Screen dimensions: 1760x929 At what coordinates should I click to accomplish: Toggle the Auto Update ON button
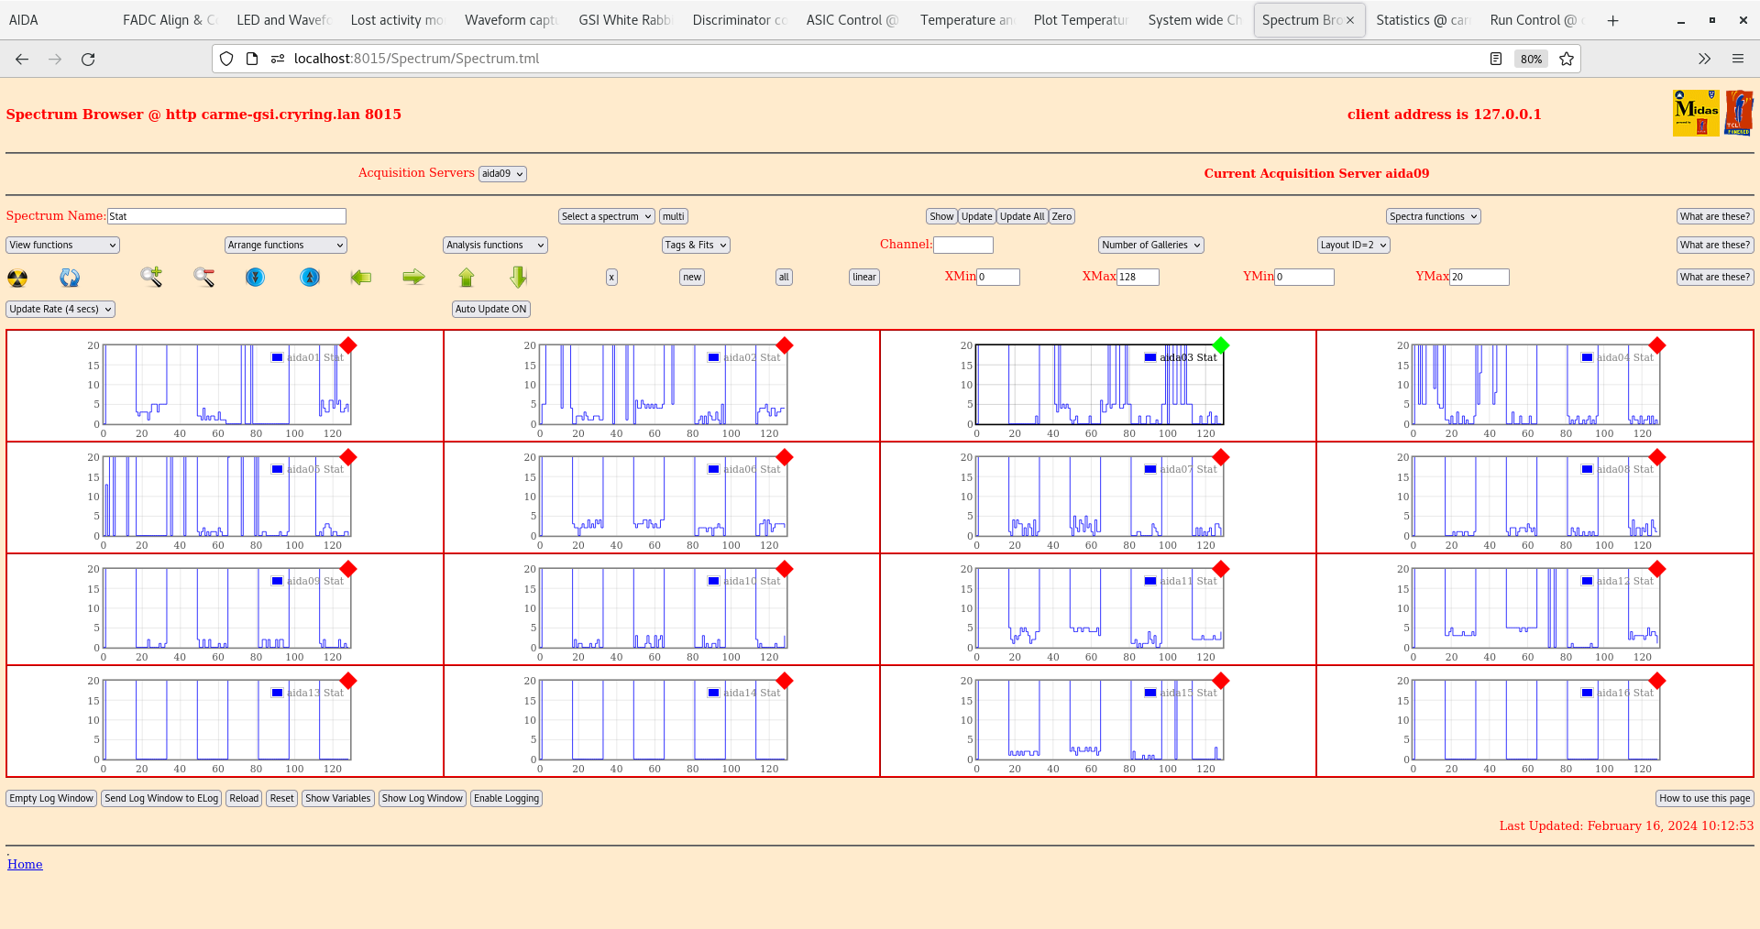(x=490, y=309)
